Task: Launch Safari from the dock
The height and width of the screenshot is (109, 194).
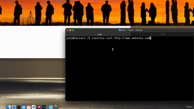Action: click(14, 107)
